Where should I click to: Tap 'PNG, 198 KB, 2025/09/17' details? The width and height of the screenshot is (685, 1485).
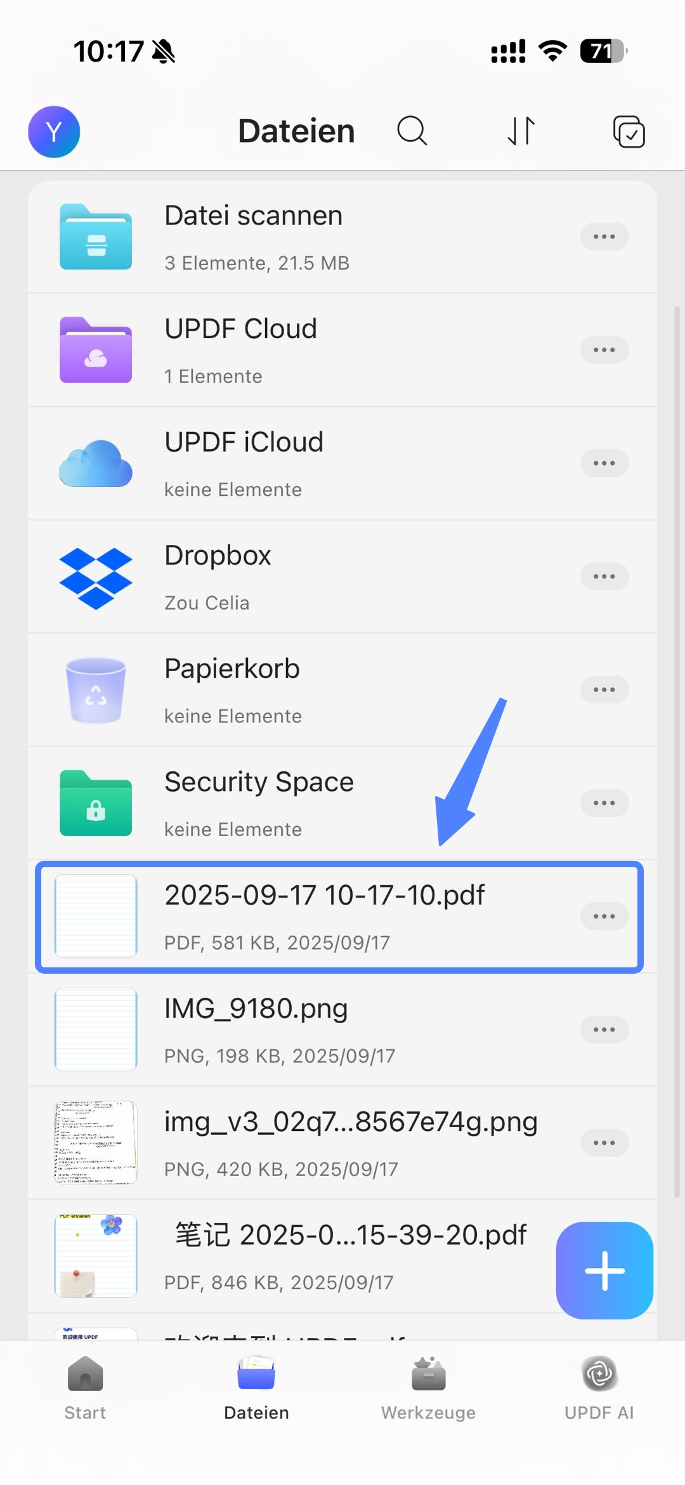click(280, 1056)
